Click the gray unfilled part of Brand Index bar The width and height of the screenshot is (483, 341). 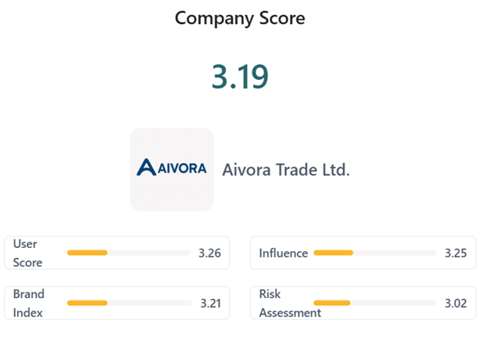pyautogui.click(x=148, y=303)
